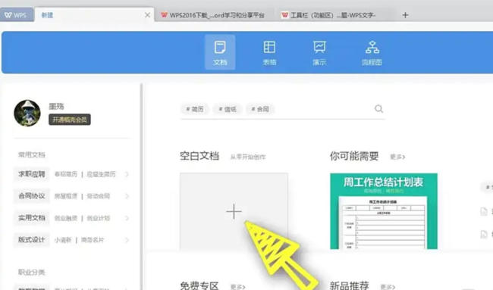
Task: Click the #合同 search tag
Action: [x=260, y=109]
